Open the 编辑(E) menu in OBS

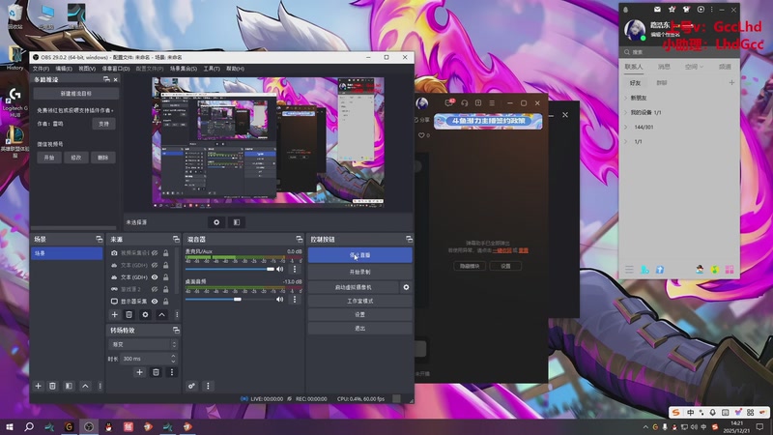click(64, 69)
